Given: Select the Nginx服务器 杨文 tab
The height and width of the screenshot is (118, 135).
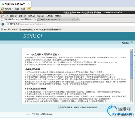Looking at the screenshot, I should 16,4.
